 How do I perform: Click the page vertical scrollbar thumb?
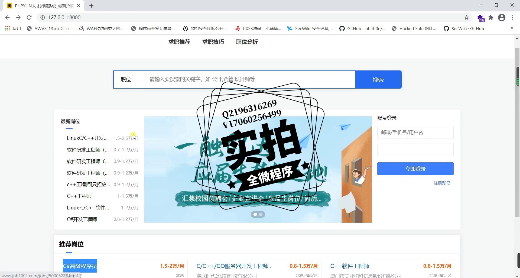click(x=517, y=132)
